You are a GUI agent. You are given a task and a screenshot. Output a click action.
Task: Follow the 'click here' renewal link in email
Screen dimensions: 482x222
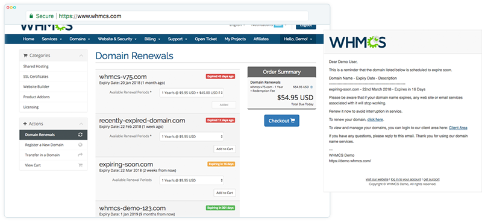pyautogui.click(x=375, y=119)
